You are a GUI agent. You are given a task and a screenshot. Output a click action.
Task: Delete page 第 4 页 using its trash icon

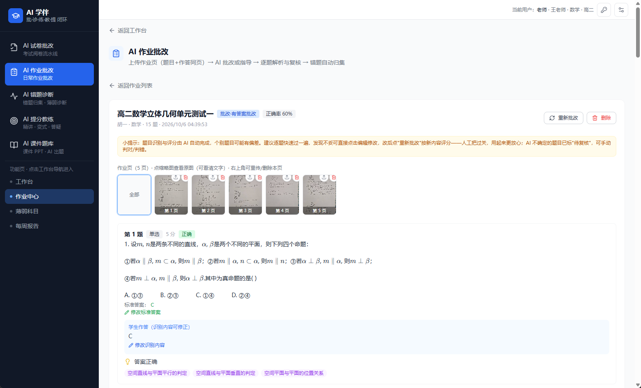click(x=296, y=177)
